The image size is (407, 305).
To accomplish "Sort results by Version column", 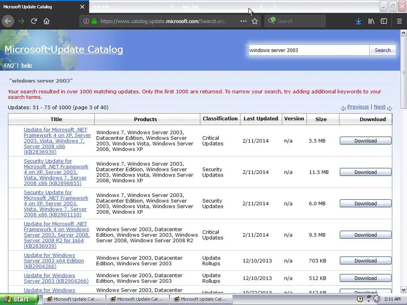I will (294, 118).
